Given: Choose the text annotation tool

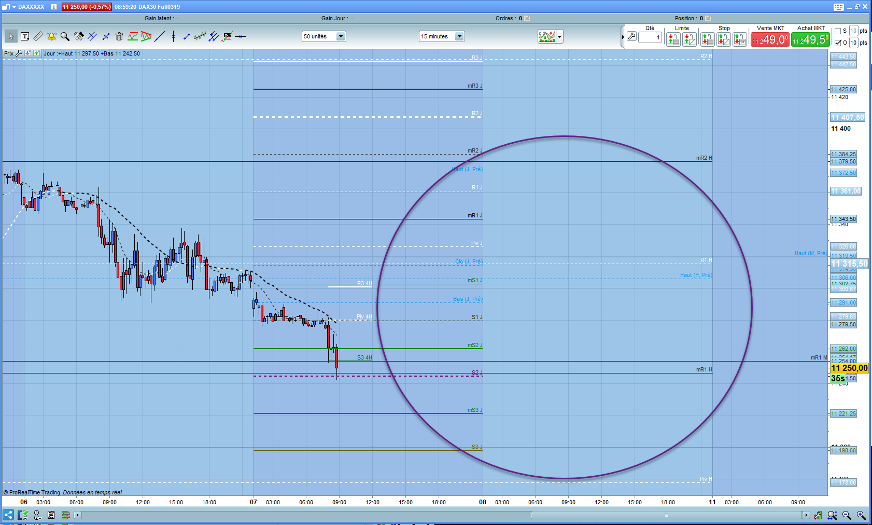Looking at the screenshot, I should click(25, 36).
